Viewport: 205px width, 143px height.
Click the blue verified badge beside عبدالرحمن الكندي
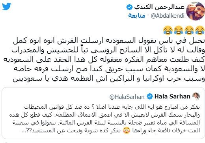(129, 7)
